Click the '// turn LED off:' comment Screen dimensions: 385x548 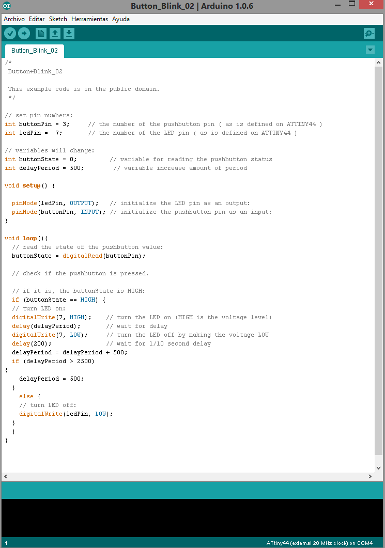pyautogui.click(x=48, y=405)
